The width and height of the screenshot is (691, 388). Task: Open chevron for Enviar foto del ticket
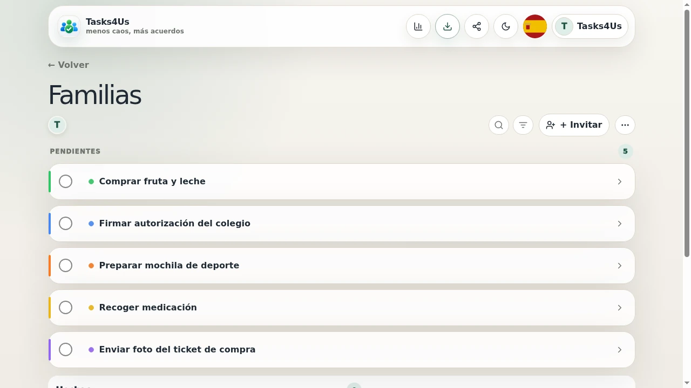[x=620, y=350]
